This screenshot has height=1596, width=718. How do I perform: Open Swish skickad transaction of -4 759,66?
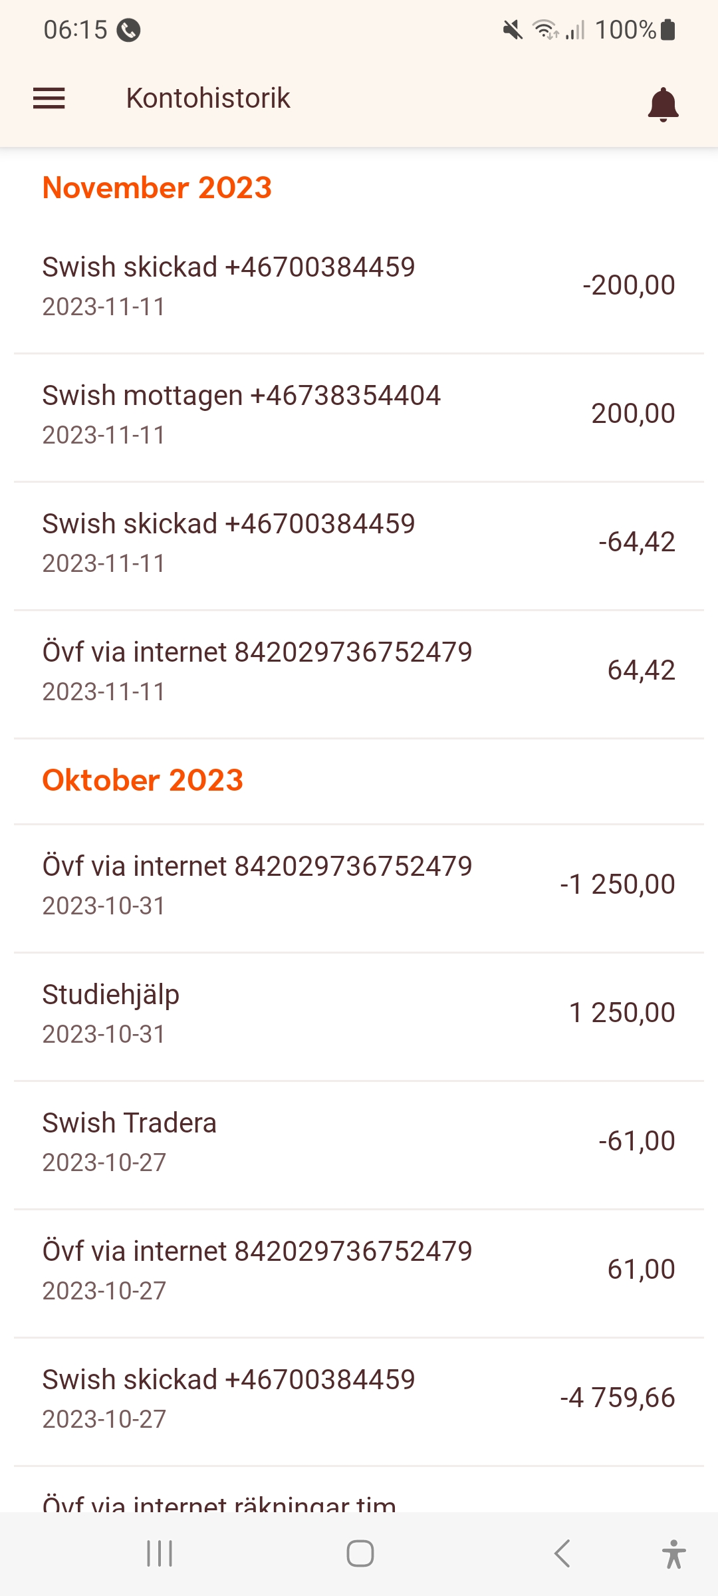[x=359, y=1398]
